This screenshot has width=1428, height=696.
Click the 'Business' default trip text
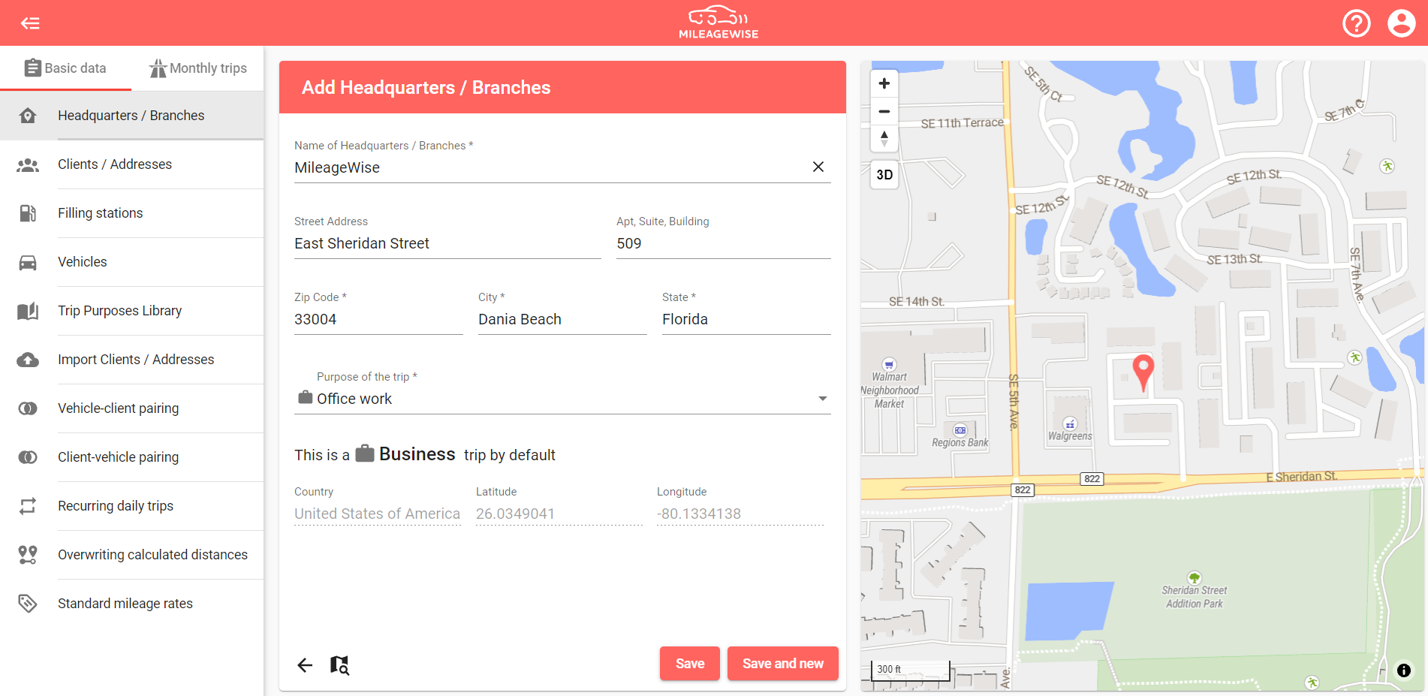tap(417, 454)
